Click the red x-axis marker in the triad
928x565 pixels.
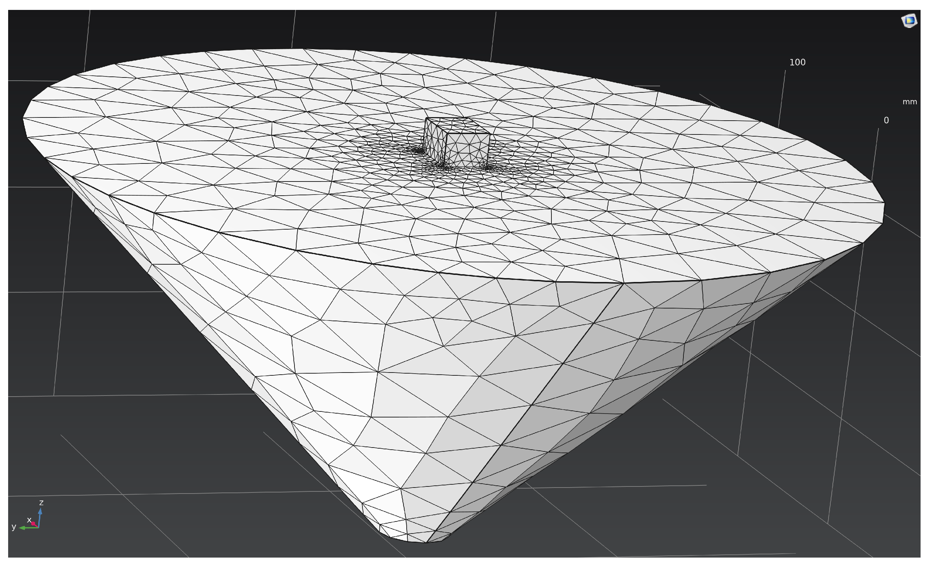(x=34, y=524)
